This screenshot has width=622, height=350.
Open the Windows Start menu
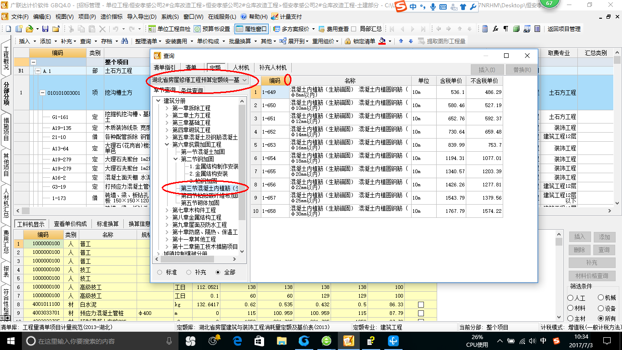[x=10, y=340]
